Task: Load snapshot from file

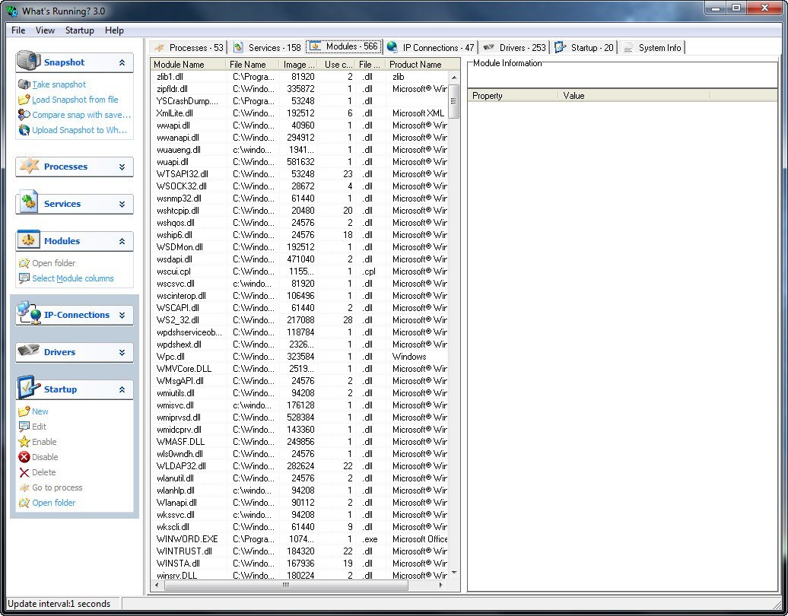Action: (72, 100)
